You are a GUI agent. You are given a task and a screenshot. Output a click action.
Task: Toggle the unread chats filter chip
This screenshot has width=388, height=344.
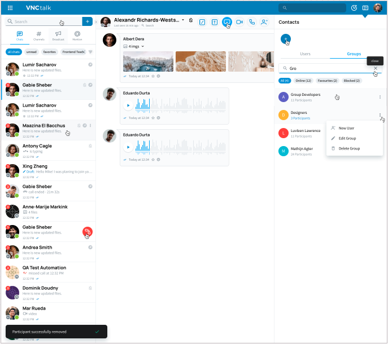point(31,52)
